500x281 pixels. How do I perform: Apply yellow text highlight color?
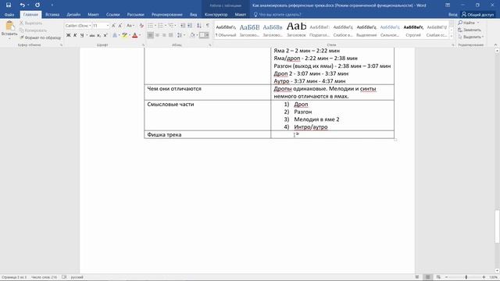(x=124, y=35)
